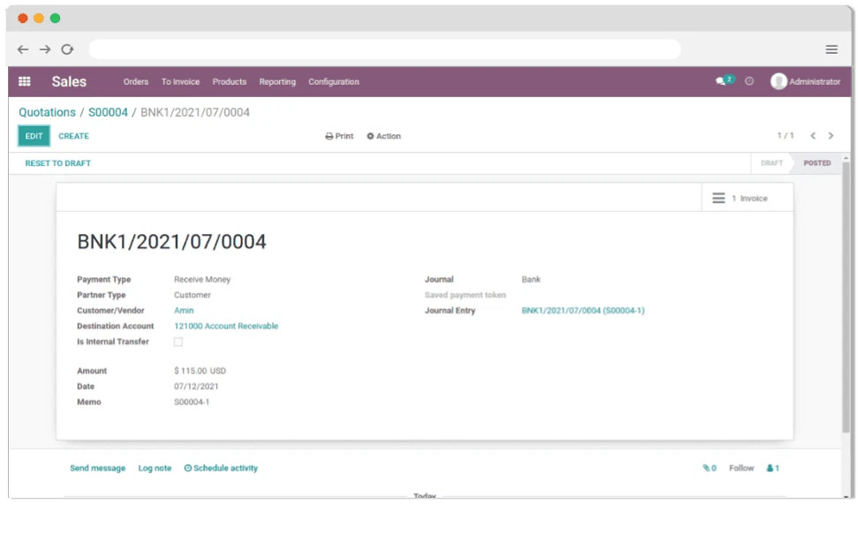The image size is (858, 550).
Task: Open the 1 Invoice smart button
Action: click(x=741, y=199)
